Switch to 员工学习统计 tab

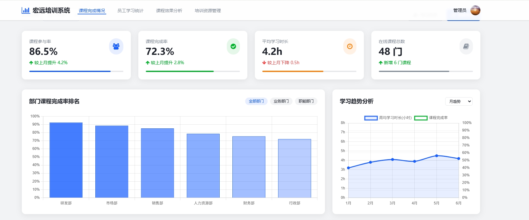[x=130, y=11]
